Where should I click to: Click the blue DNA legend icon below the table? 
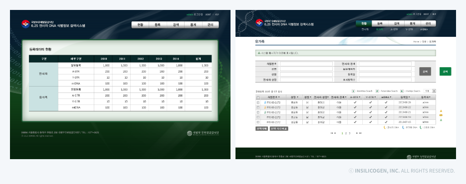click(x=403, y=127)
